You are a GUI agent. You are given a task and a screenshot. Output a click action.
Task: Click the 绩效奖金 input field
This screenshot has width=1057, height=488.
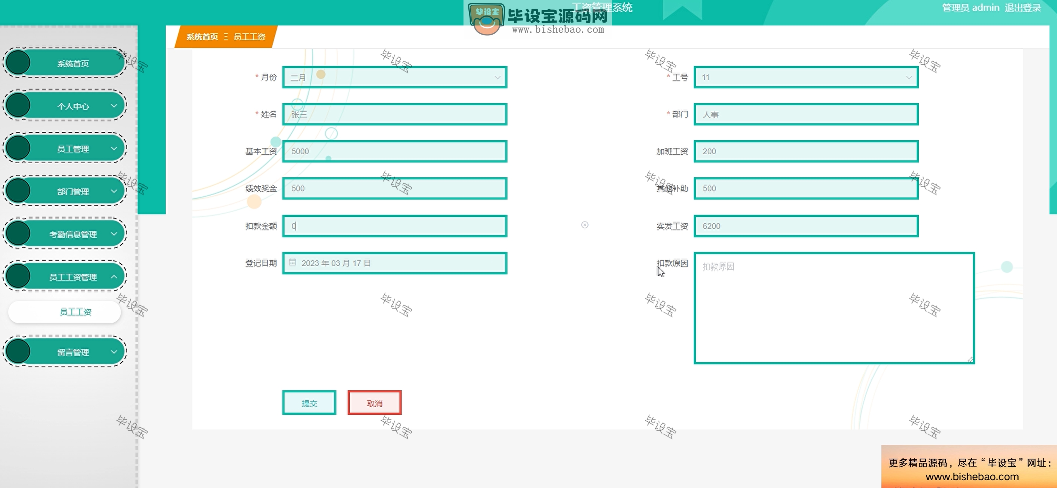395,189
